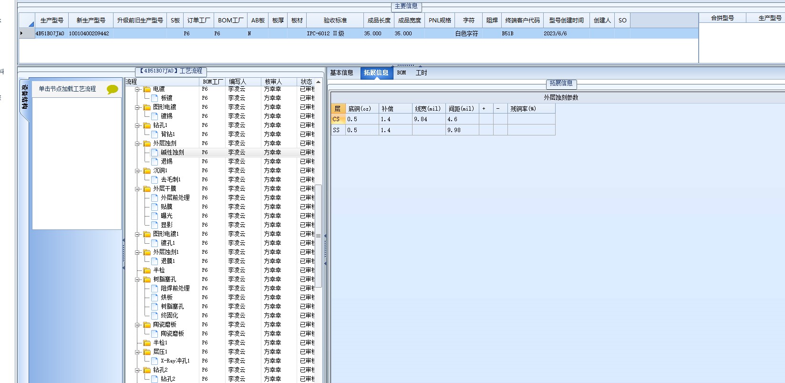Click the 间距 cell 9.98 in SS row

(x=462, y=130)
